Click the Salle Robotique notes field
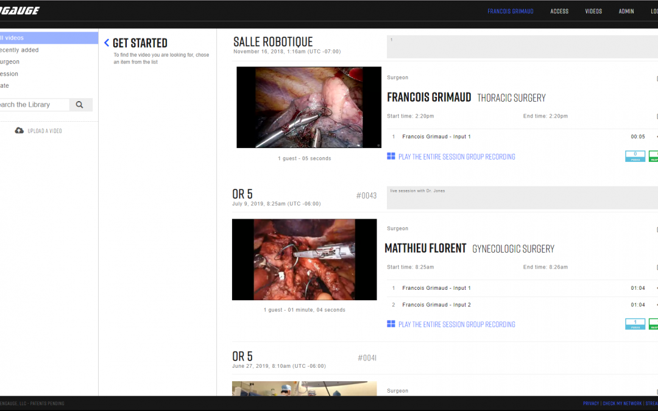Image resolution: width=658 pixels, height=411 pixels. coord(522,46)
